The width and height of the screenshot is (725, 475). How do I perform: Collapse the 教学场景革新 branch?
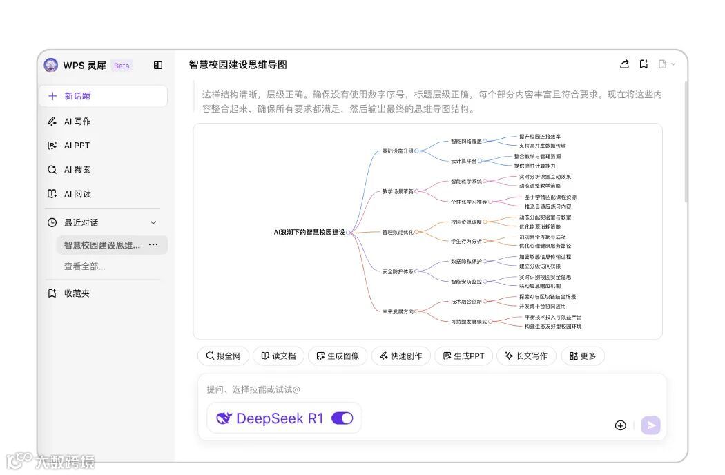pyautogui.click(x=416, y=191)
